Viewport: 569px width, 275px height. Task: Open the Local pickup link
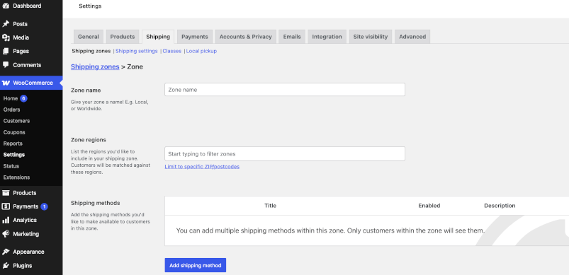(201, 51)
